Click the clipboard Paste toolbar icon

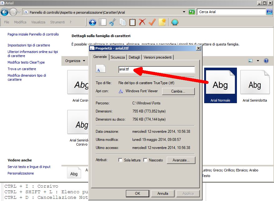point(132,22)
